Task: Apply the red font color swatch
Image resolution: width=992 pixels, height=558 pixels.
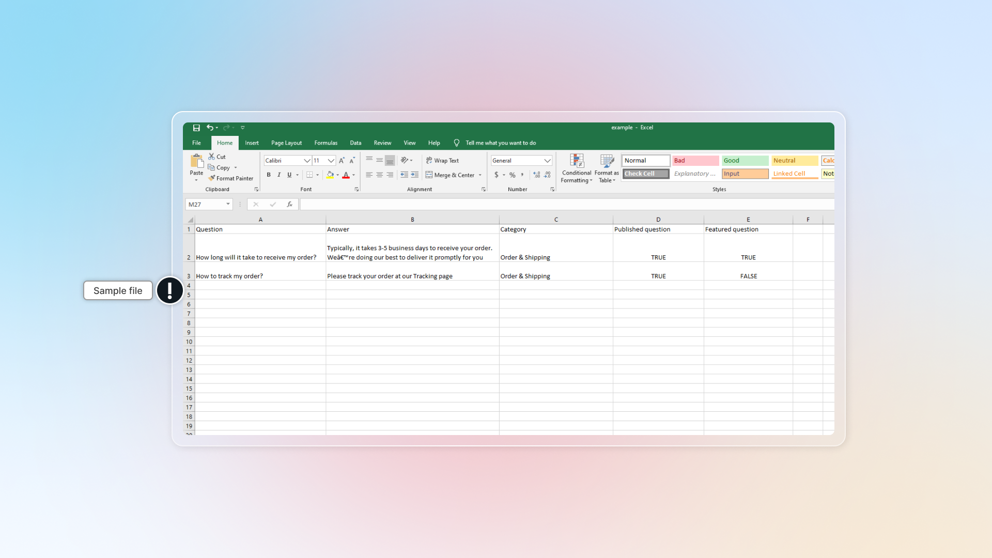Action: pyautogui.click(x=346, y=175)
